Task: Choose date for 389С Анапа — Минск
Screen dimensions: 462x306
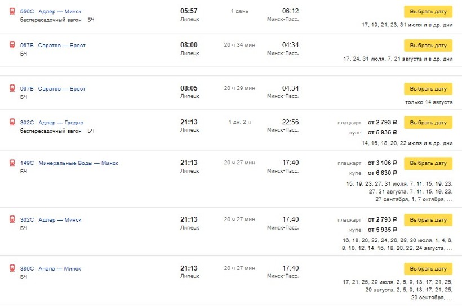Action: pyautogui.click(x=428, y=269)
